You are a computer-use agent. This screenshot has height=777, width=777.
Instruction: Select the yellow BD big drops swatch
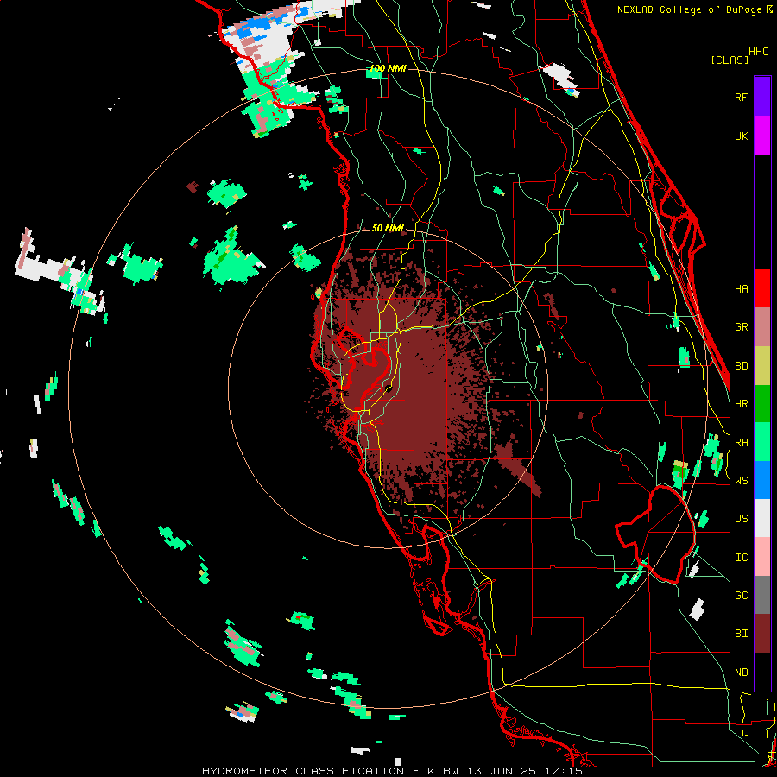pos(762,365)
